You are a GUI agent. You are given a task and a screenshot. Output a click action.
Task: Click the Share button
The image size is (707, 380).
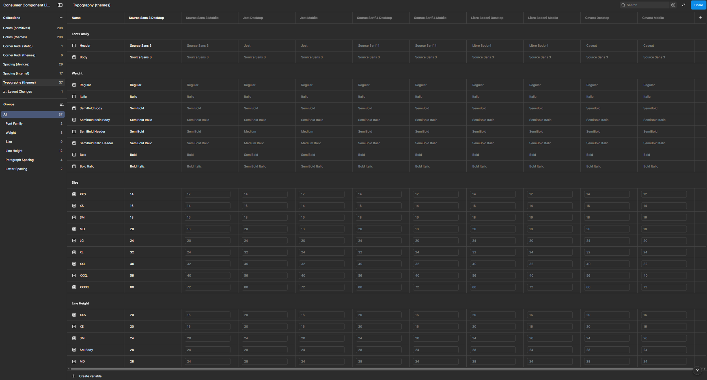point(698,5)
